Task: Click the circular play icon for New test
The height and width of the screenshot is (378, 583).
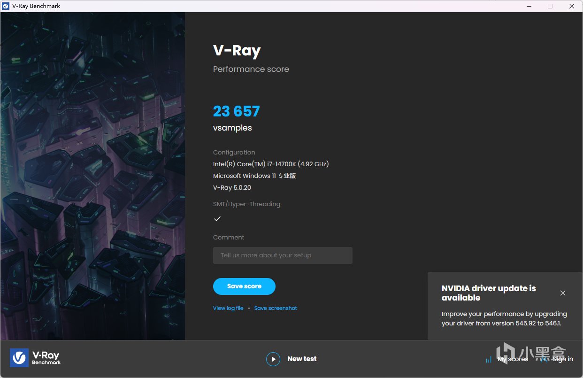Action: coord(273,359)
